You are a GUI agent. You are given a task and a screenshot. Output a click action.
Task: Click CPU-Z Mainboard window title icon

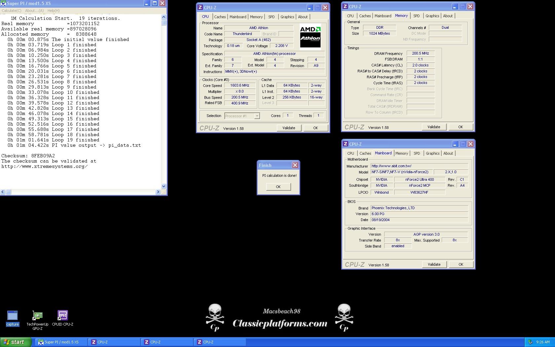click(346, 144)
